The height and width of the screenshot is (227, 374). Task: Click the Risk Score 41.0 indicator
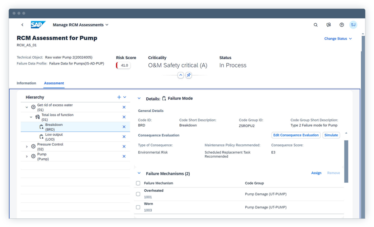tap(123, 65)
